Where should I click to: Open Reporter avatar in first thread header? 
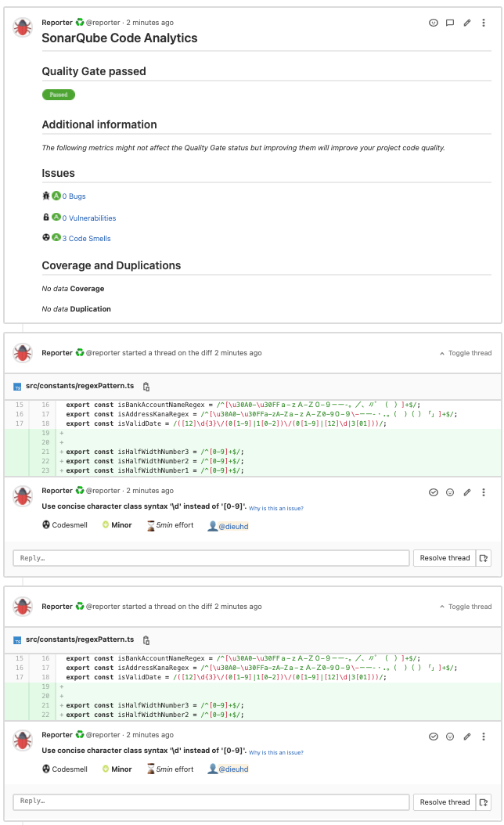(x=23, y=353)
